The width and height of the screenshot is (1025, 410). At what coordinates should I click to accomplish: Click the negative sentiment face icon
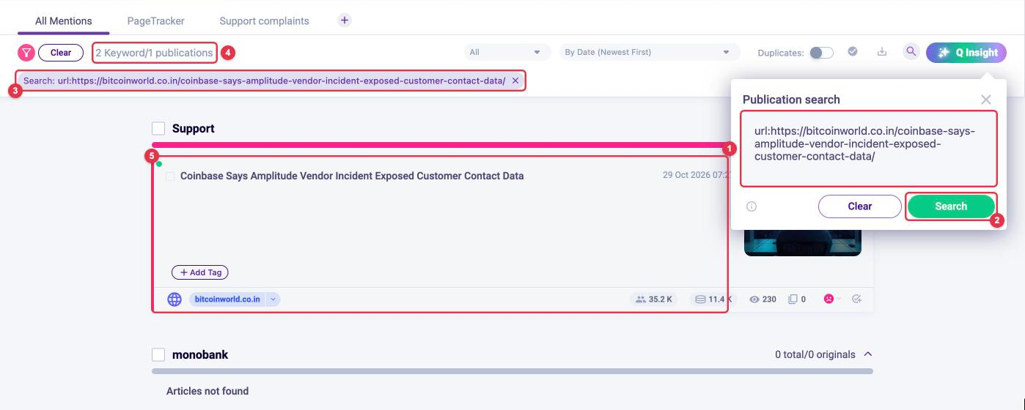829,299
